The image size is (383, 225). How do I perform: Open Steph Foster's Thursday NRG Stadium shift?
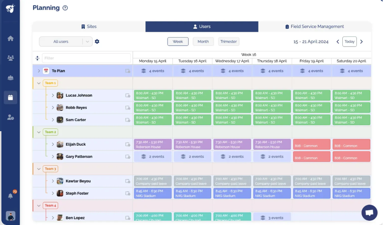[x=272, y=193]
